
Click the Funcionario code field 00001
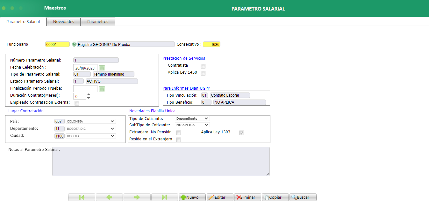click(57, 44)
